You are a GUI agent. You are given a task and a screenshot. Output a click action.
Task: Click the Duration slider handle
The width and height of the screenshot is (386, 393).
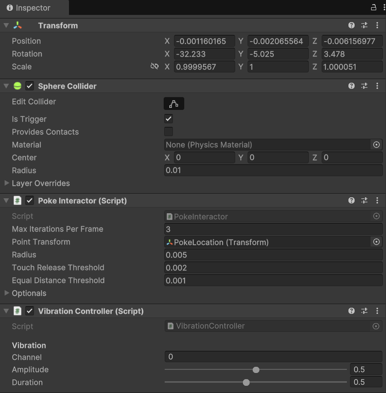point(246,383)
